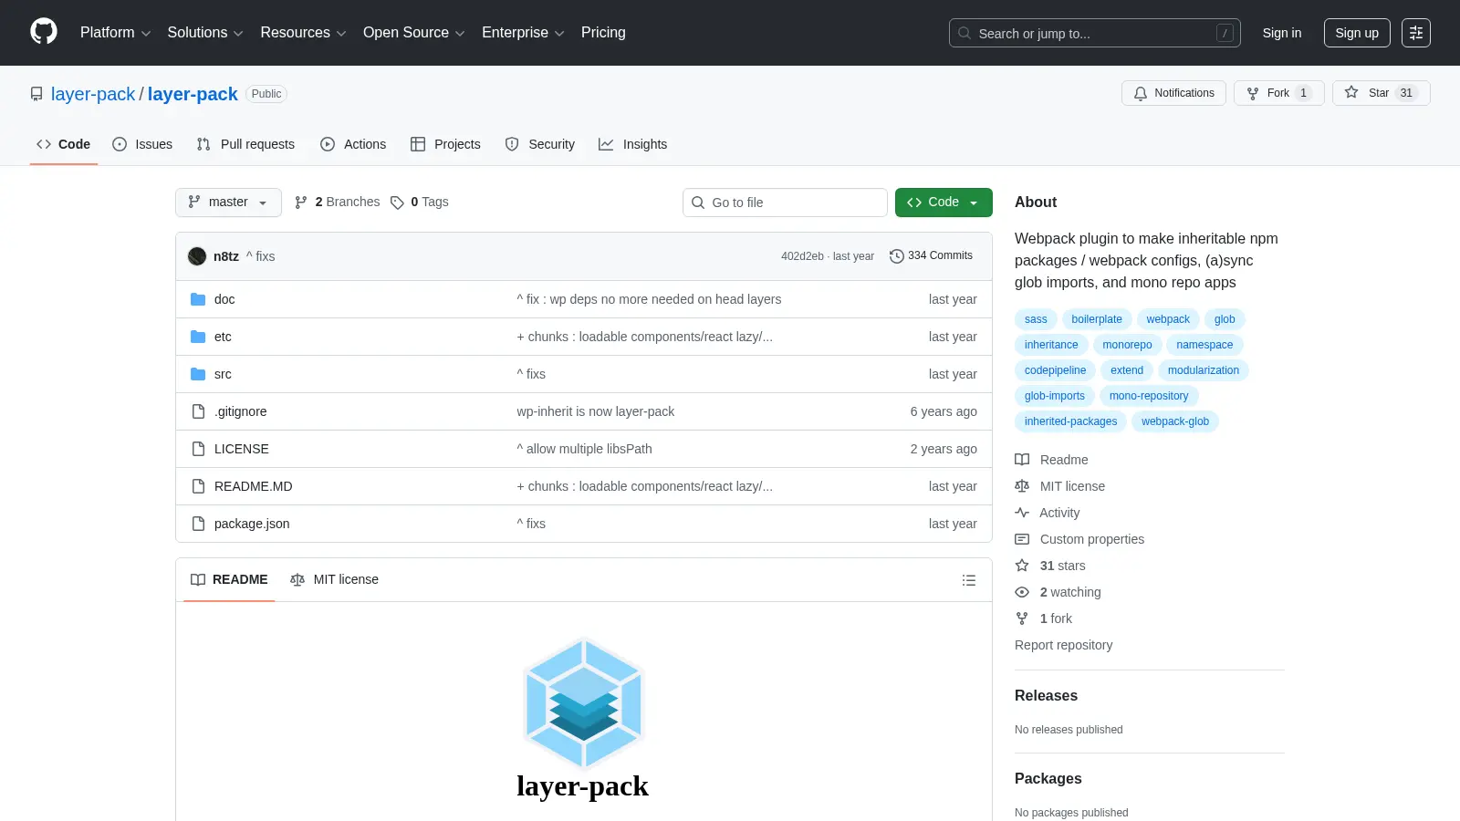Click the fork icon next to 1 fork

[x=1022, y=618]
